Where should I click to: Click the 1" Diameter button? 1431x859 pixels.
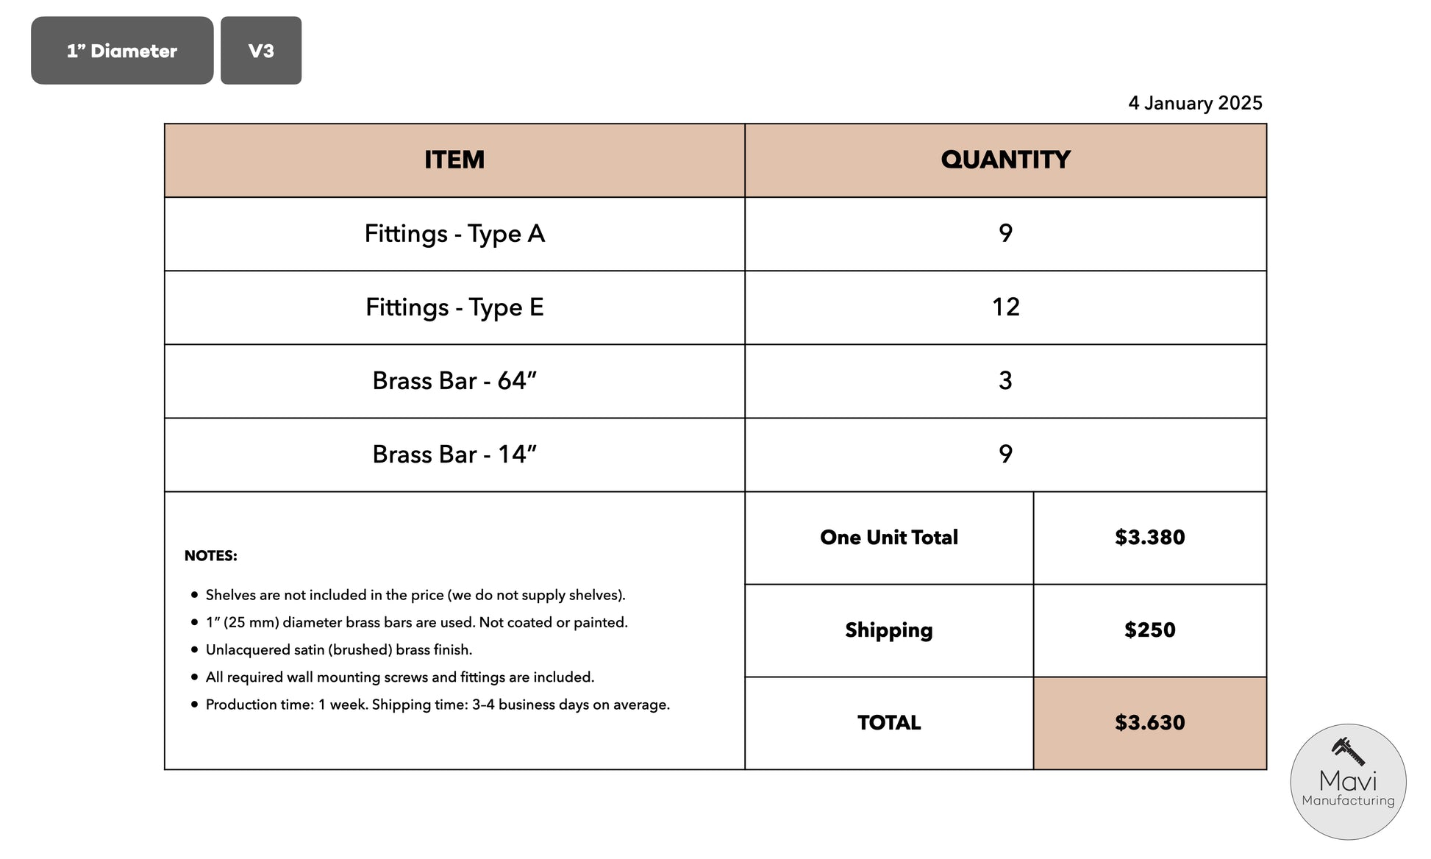pyautogui.click(x=122, y=51)
